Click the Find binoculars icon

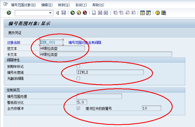click(x=100, y=13)
